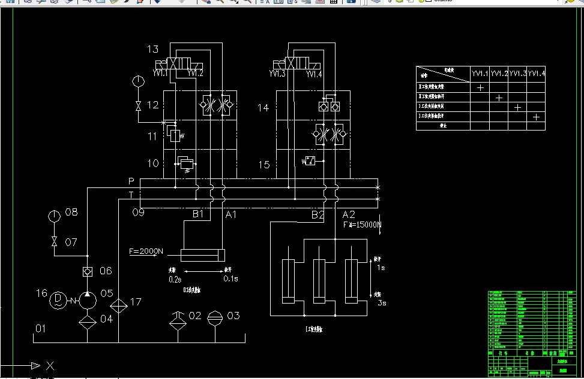Select the label 15
Screen dimensions: 584x379
pyautogui.click(x=263, y=165)
